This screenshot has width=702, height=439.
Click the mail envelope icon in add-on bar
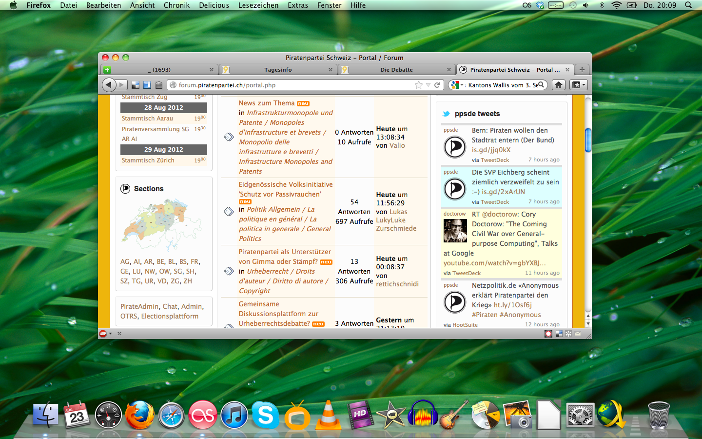[578, 334]
